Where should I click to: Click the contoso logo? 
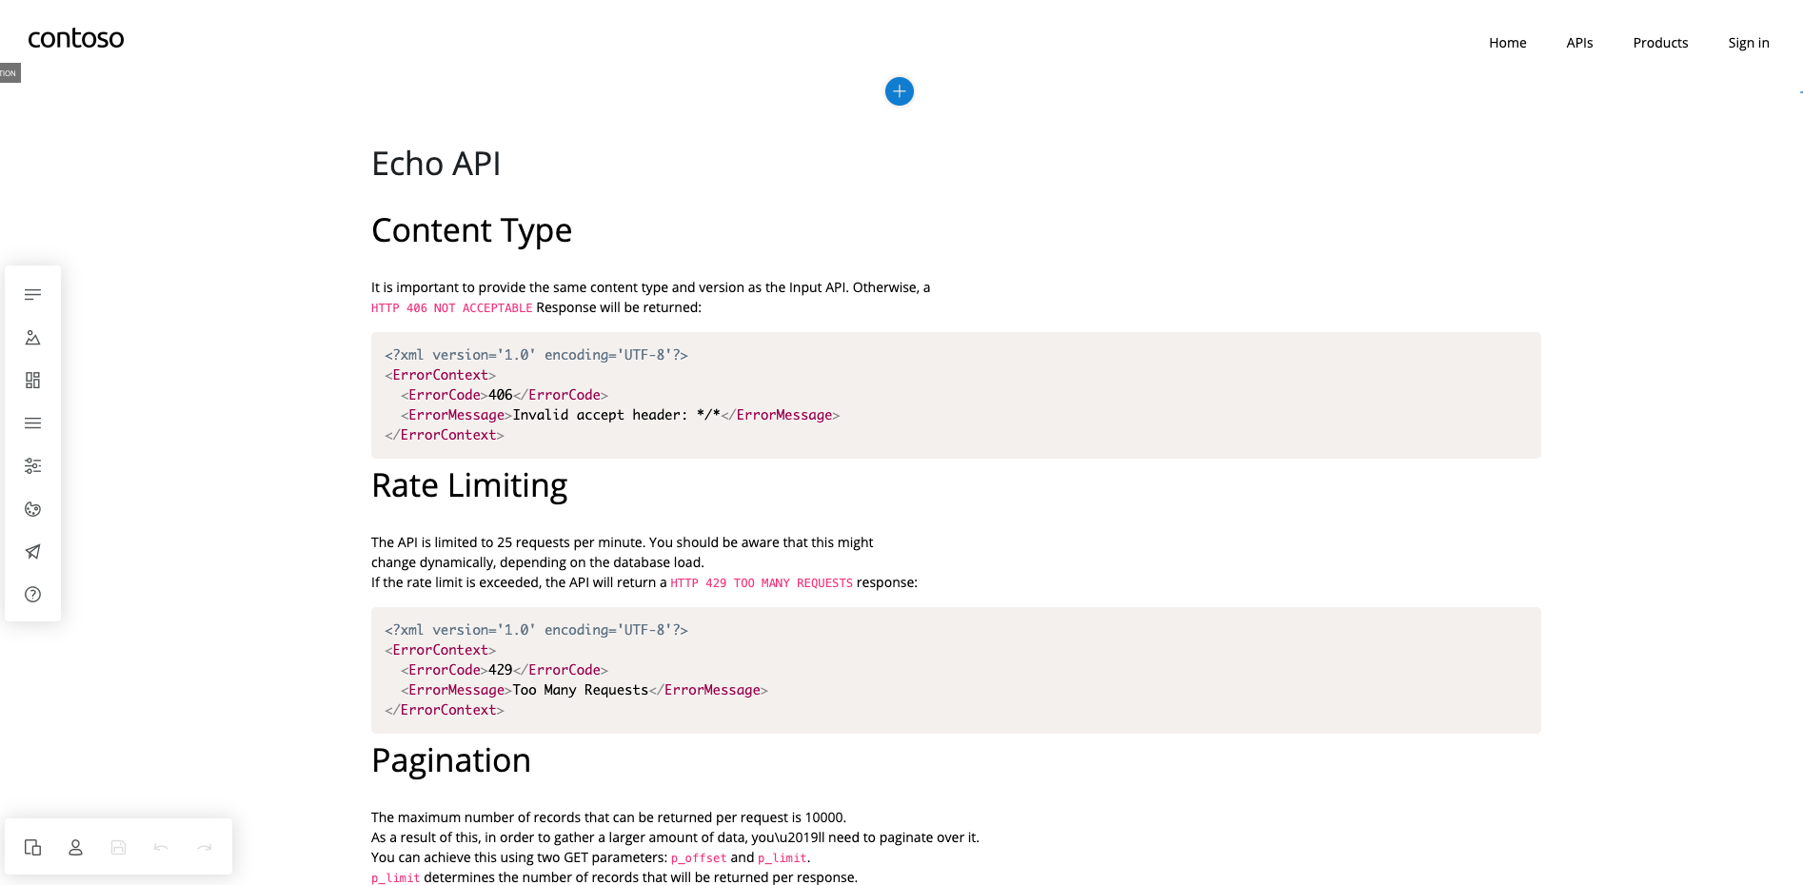coord(76,38)
